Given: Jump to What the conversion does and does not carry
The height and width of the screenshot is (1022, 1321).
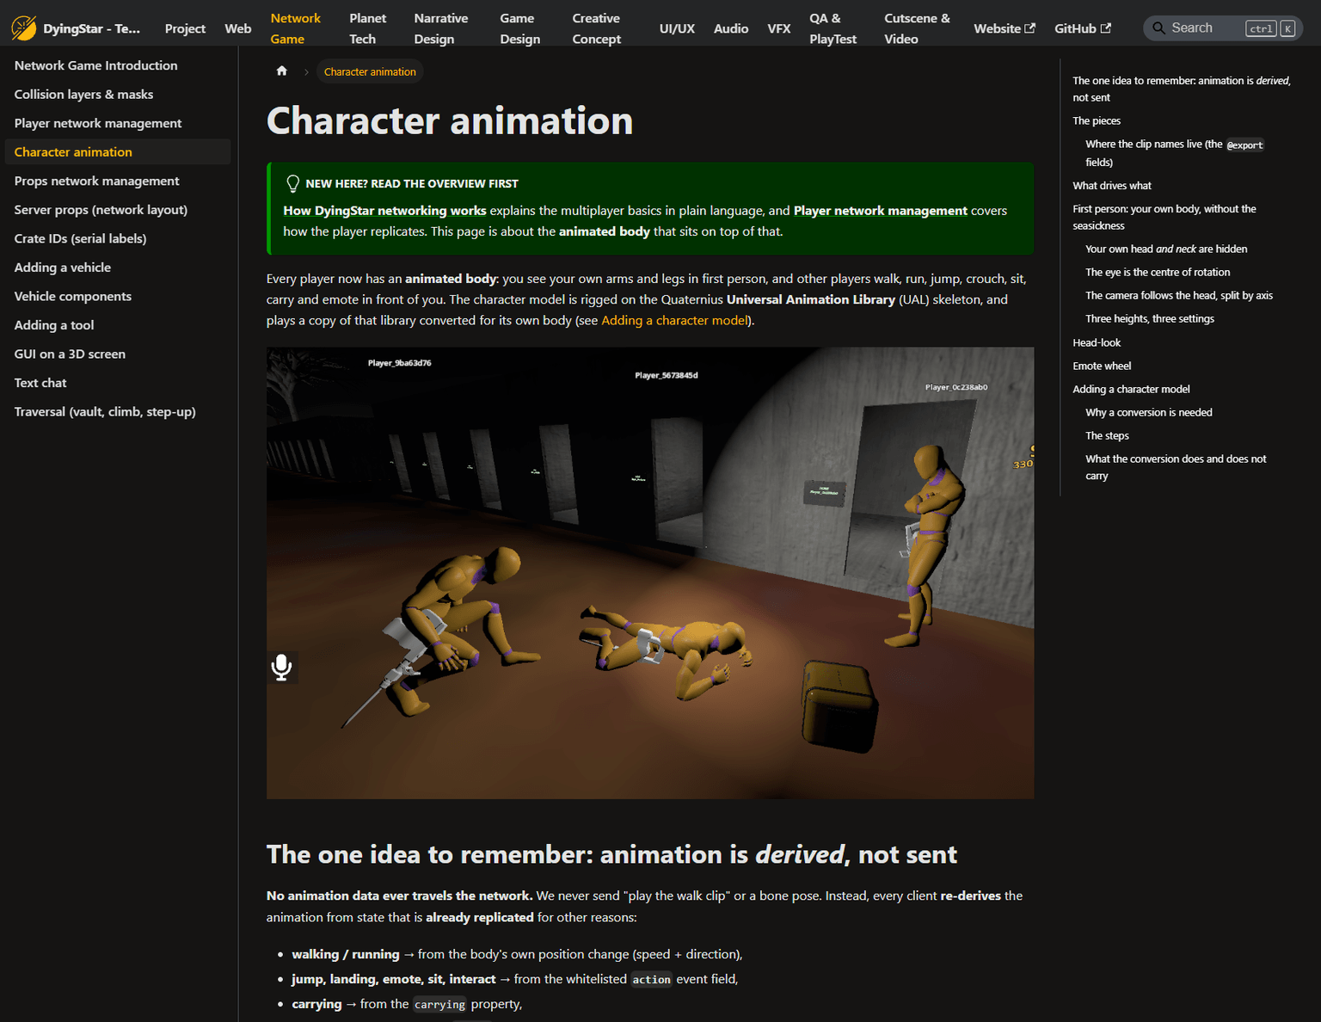Looking at the screenshot, I should click(x=1176, y=467).
